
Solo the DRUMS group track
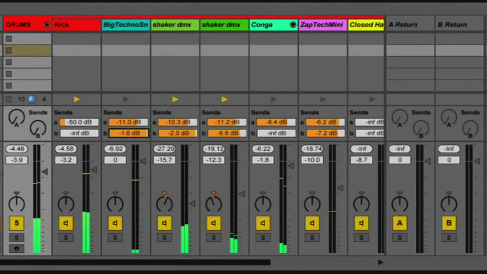(16, 238)
